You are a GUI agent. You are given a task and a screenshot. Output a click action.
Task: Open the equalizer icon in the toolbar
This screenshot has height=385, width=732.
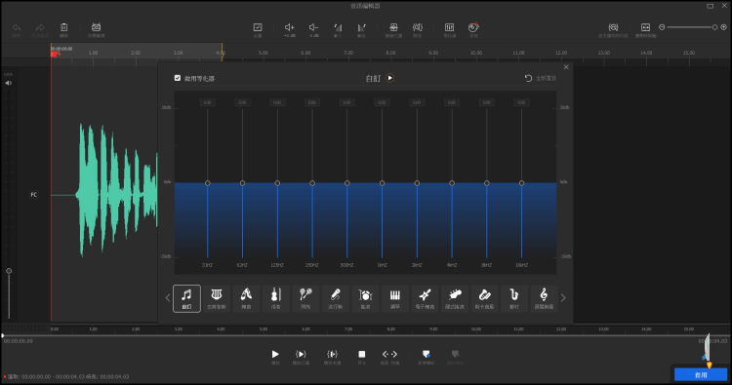tap(450, 27)
